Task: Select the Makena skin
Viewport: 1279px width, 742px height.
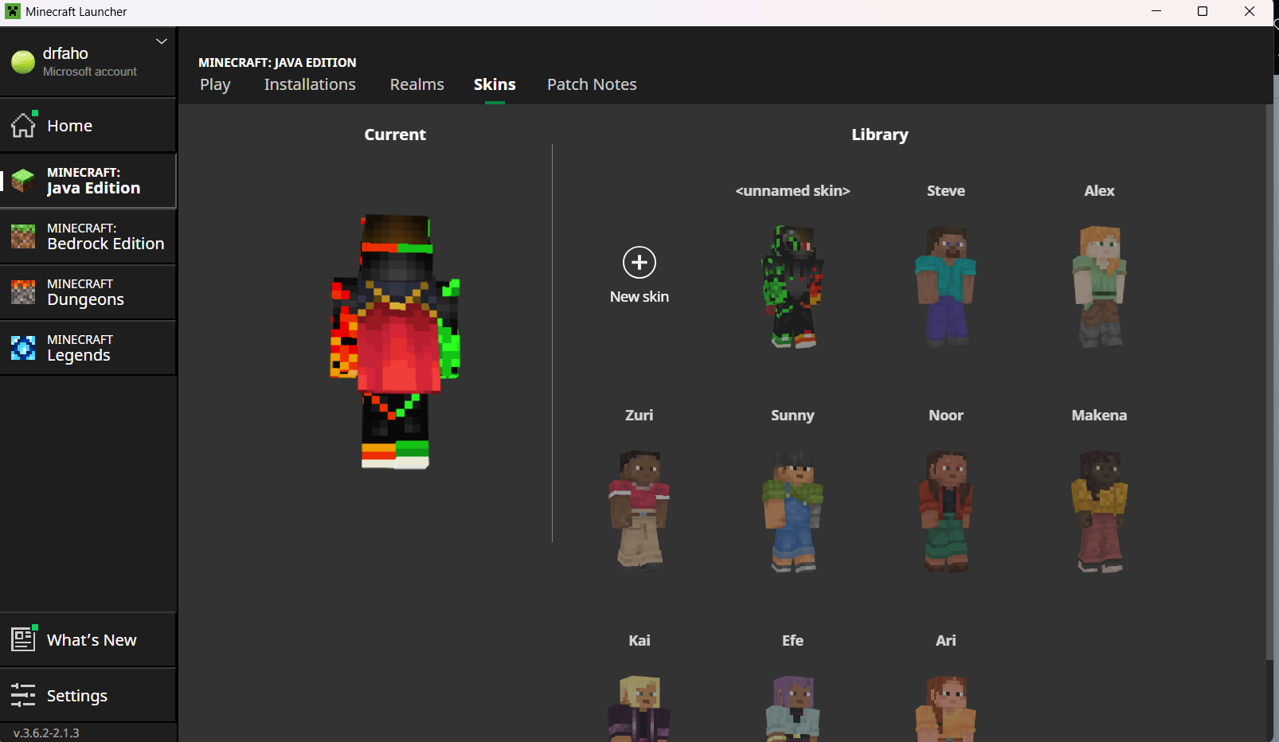Action: pyautogui.click(x=1100, y=511)
